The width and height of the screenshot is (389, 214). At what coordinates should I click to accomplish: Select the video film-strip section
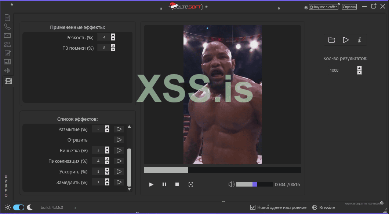coord(8,81)
